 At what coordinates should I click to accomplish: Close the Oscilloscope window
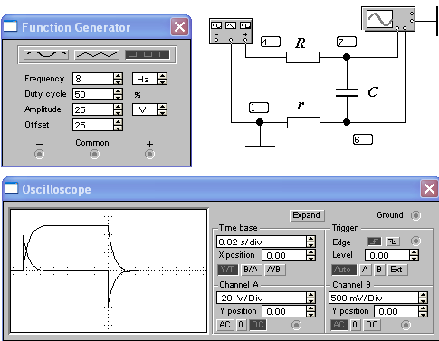click(429, 189)
